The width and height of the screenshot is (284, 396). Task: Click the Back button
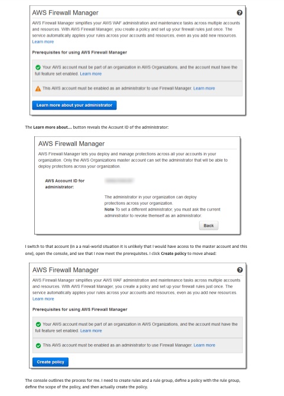click(208, 225)
